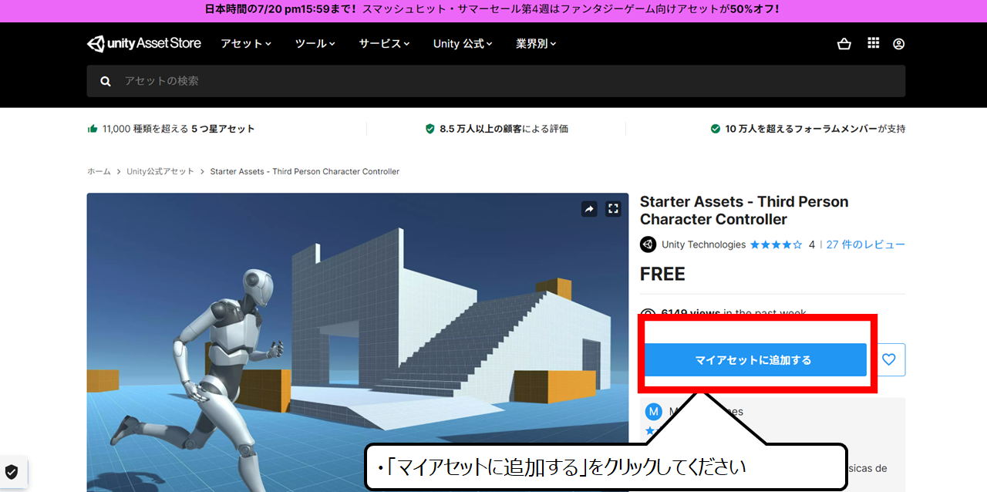Expand the ツール menu
987x492 pixels.
(x=315, y=44)
